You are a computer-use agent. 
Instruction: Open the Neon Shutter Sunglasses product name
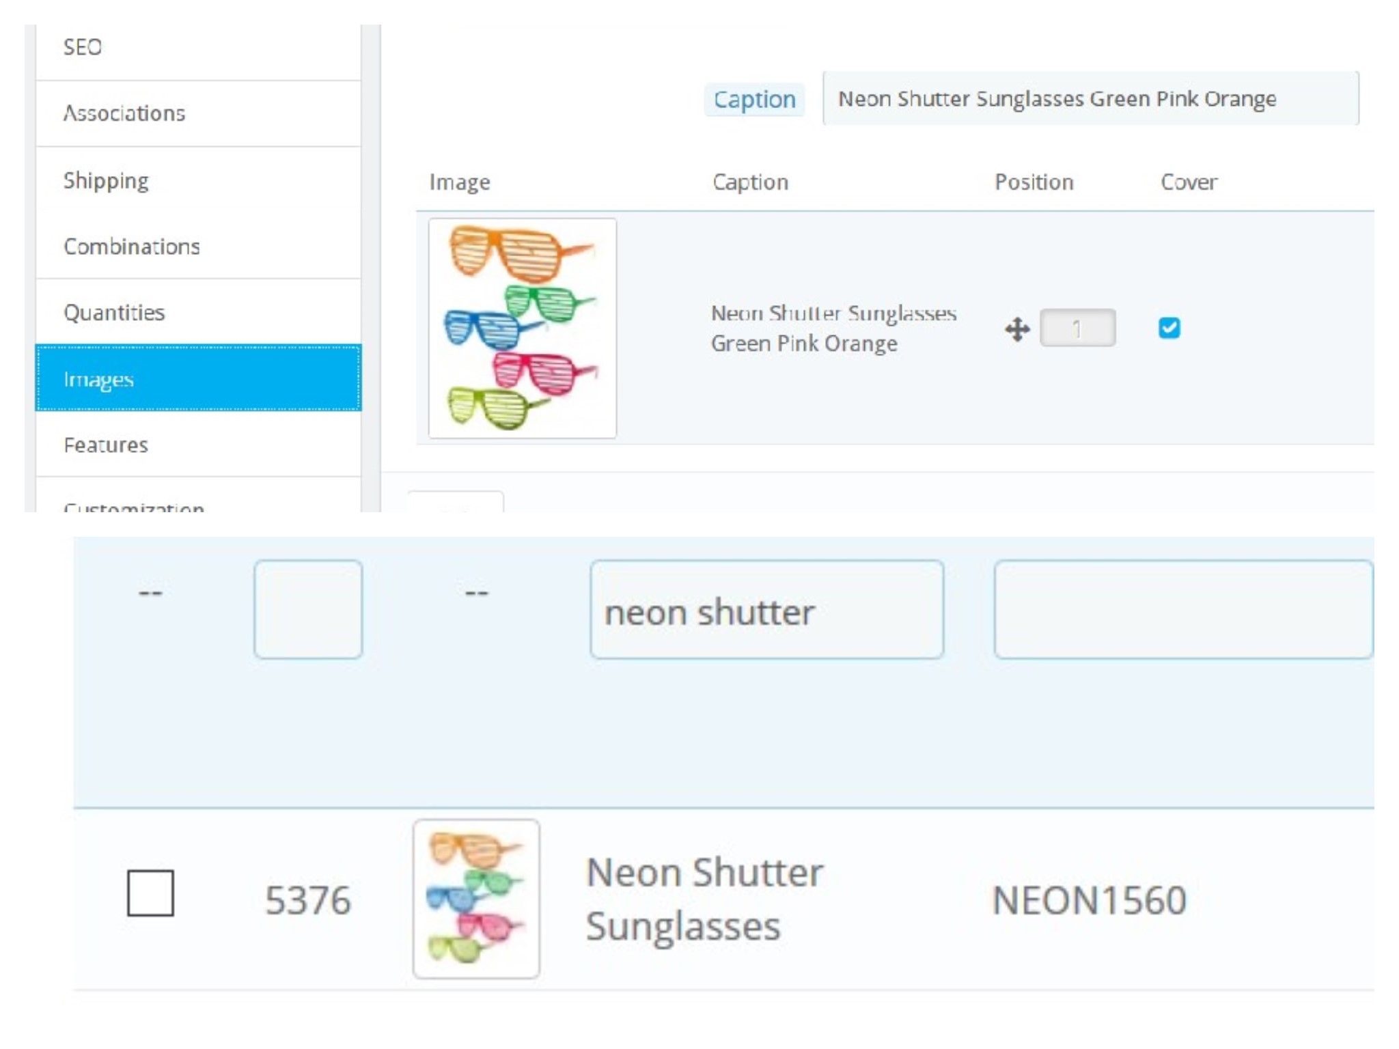(705, 899)
